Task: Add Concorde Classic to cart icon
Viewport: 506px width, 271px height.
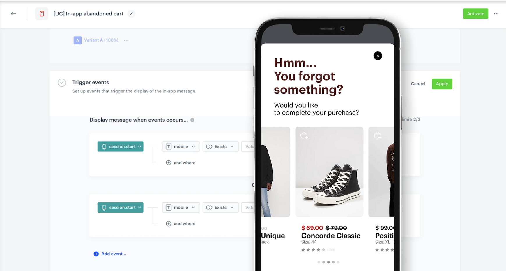Action: pos(304,135)
